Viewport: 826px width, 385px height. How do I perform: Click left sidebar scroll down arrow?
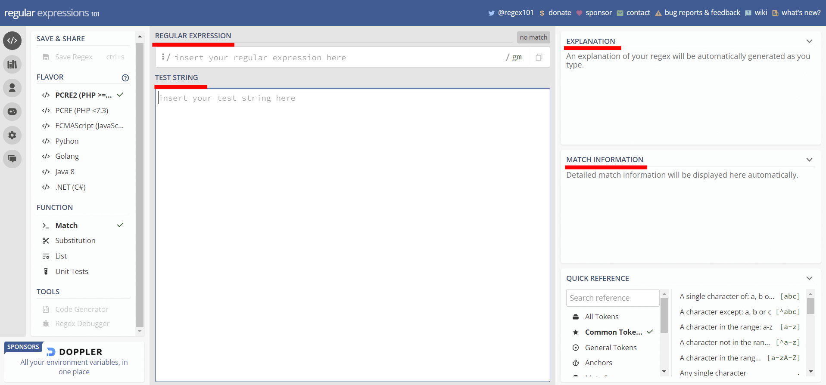(140, 331)
